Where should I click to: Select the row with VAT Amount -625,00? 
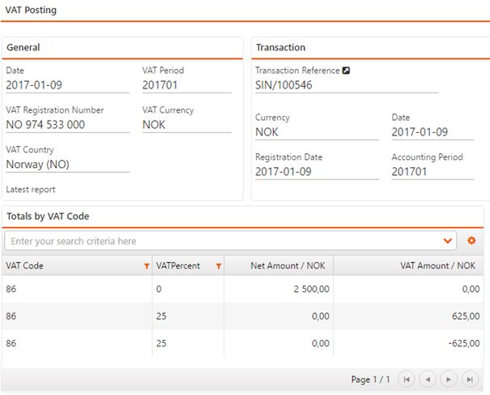(243, 343)
